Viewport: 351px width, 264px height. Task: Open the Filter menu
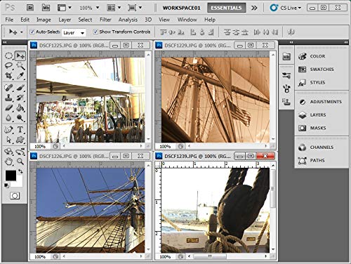pyautogui.click(x=105, y=20)
